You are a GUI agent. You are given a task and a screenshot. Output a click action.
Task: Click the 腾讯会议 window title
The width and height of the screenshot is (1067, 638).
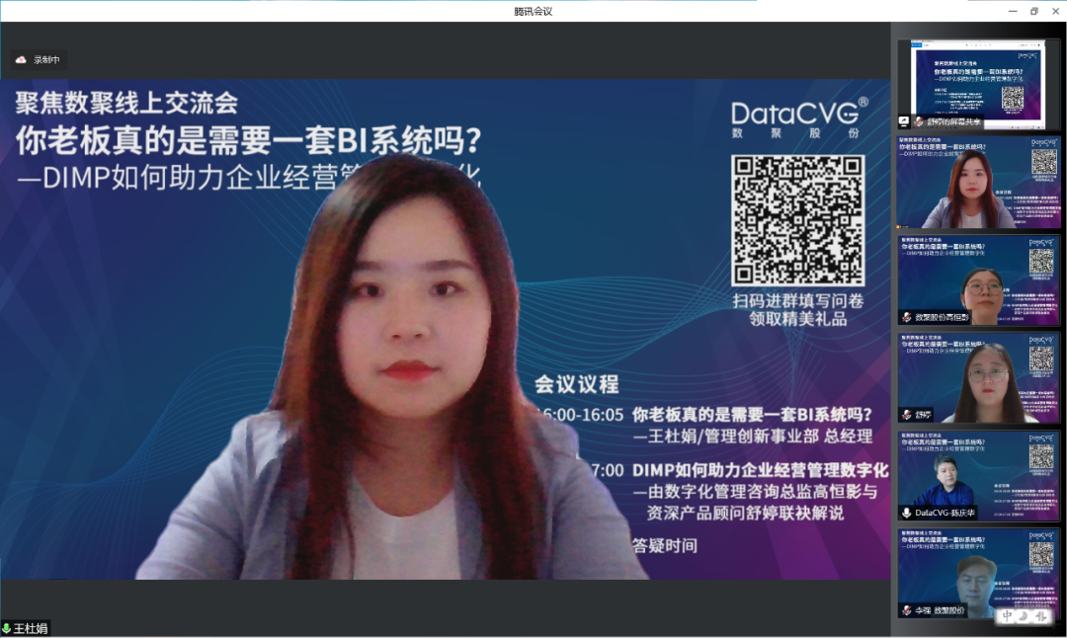point(533,11)
